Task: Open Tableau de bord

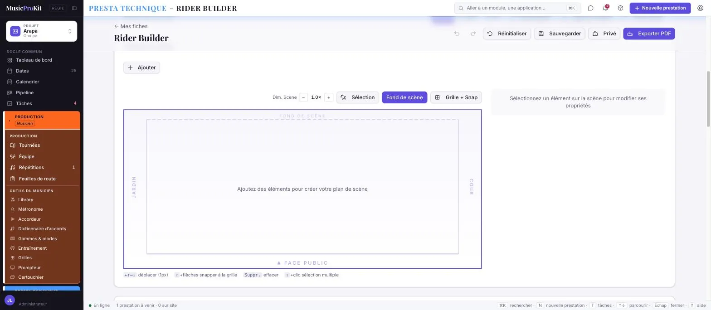Action: pos(41,60)
